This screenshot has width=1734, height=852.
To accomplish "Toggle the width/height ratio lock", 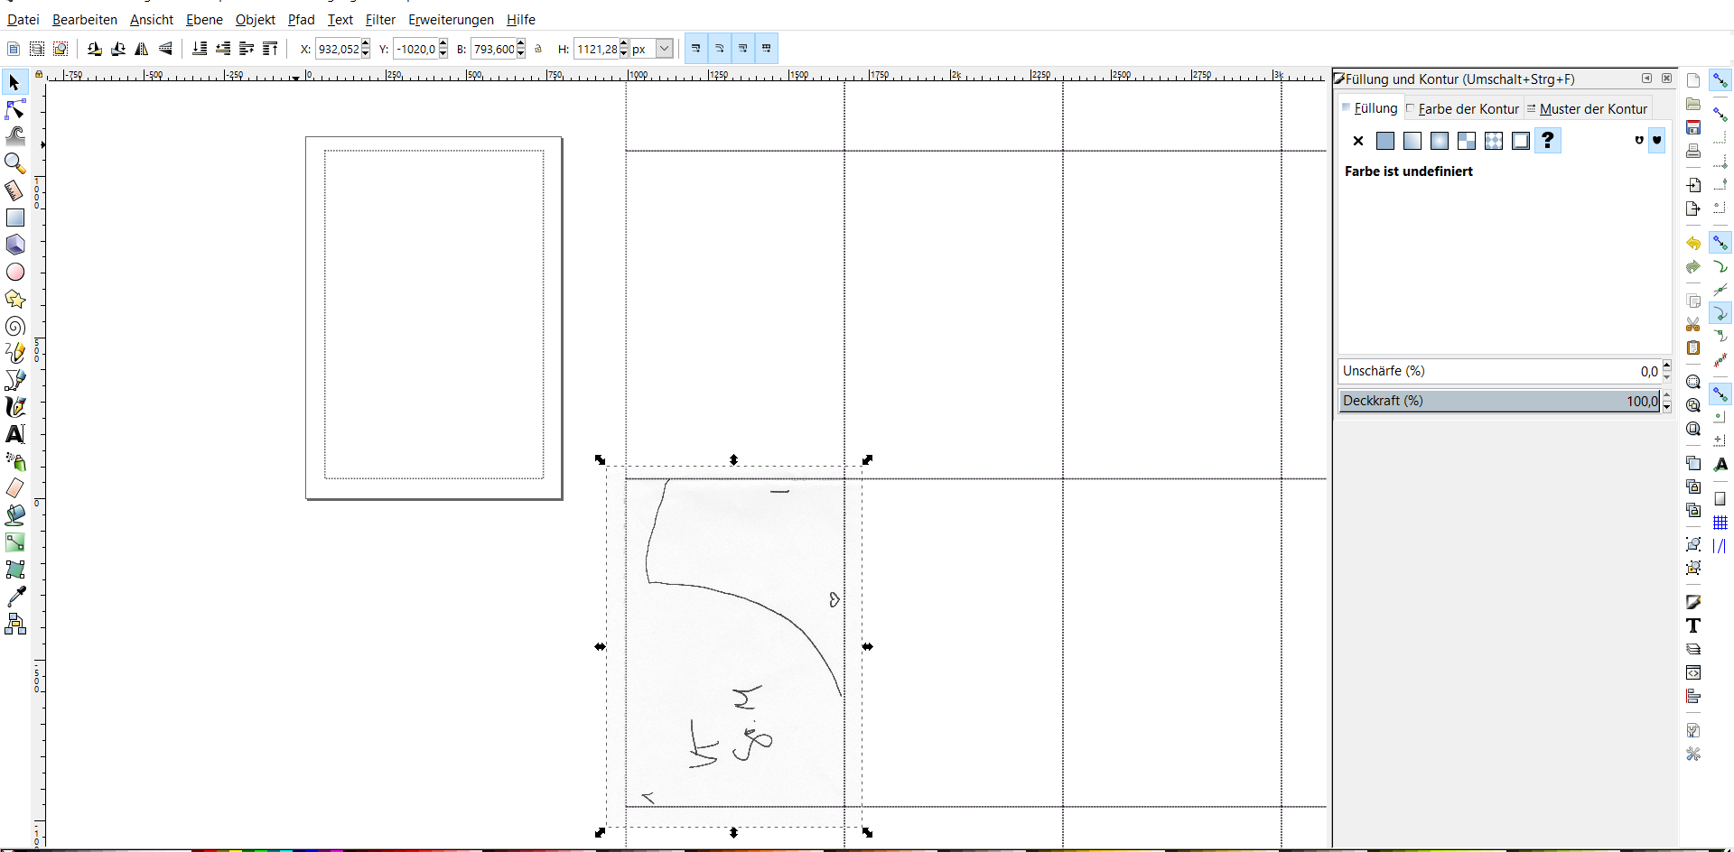I will [538, 49].
